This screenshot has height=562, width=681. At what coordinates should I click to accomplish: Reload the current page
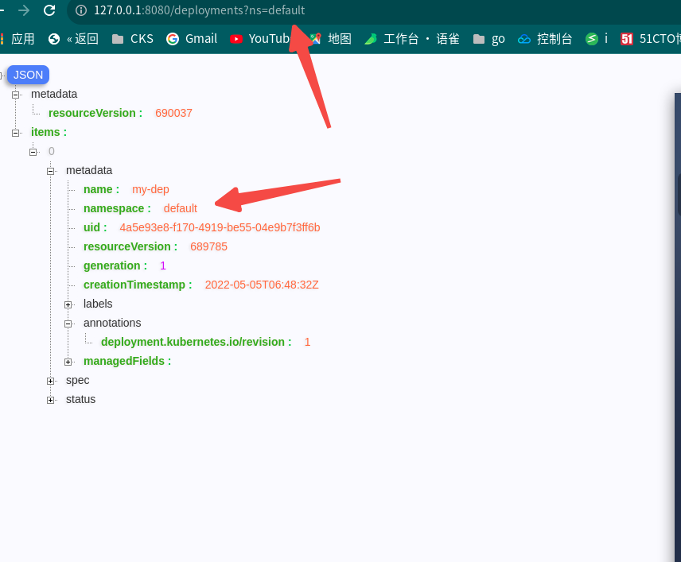pos(51,10)
